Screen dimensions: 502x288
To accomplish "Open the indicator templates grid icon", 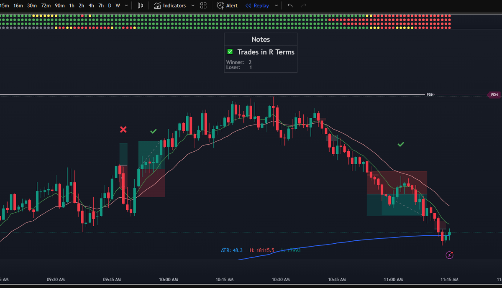I will click(203, 5).
